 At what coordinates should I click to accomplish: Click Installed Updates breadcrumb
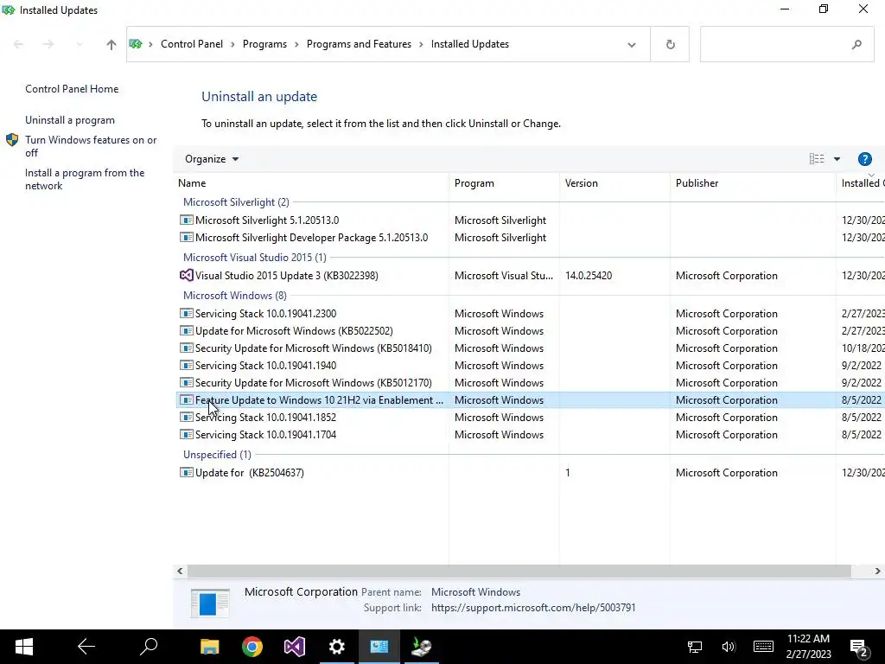469,44
